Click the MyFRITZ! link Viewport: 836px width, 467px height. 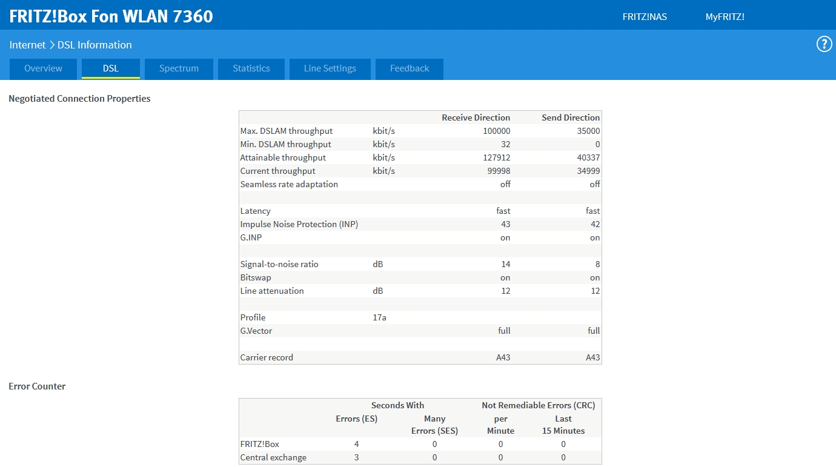coord(725,17)
